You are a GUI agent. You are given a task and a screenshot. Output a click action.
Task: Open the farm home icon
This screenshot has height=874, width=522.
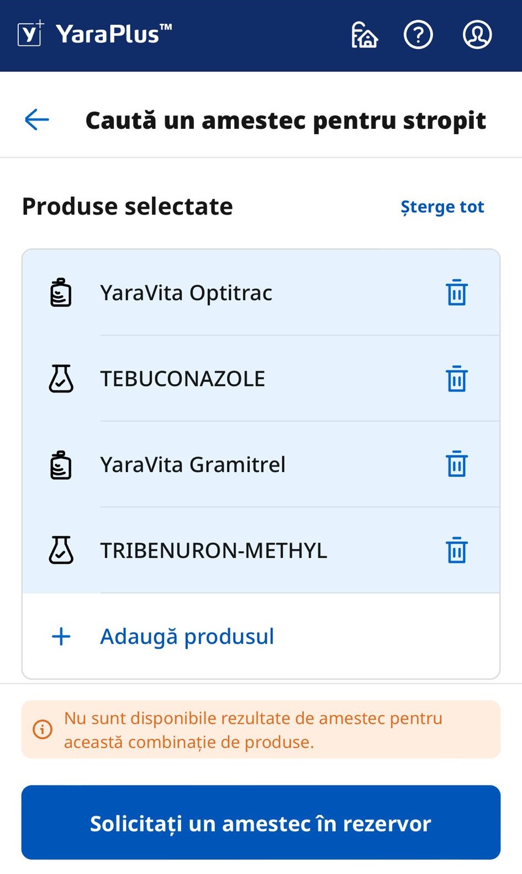click(x=364, y=35)
